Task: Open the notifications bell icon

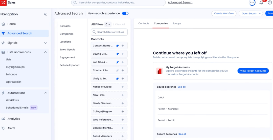Action: tap(261, 3)
